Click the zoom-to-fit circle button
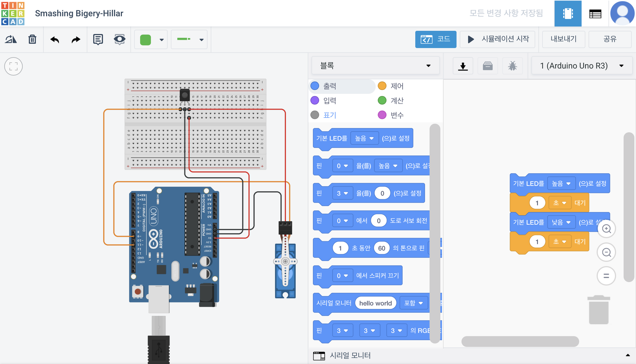This screenshot has width=636, height=364. [x=13, y=66]
